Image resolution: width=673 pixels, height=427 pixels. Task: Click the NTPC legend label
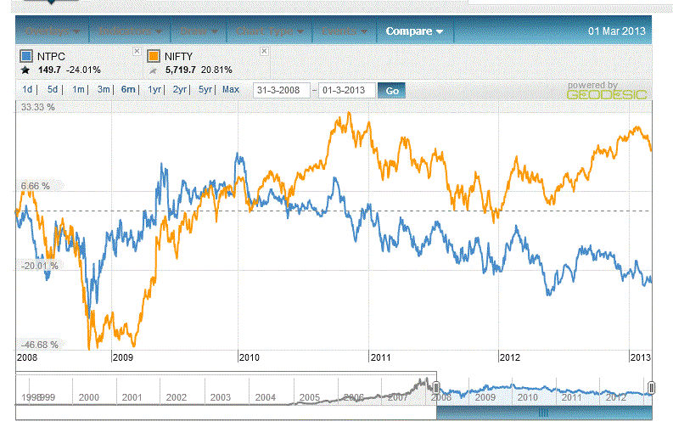51,57
